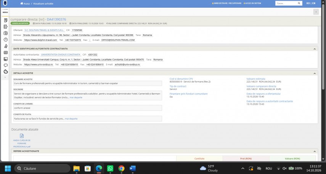This screenshot has height=174, width=326.
Task: Click the sync status tray icon
Action: tap(251, 168)
